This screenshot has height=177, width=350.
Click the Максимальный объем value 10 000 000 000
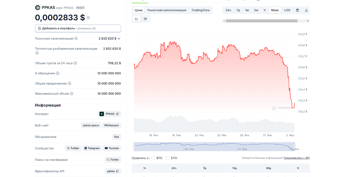coord(109,94)
